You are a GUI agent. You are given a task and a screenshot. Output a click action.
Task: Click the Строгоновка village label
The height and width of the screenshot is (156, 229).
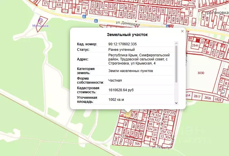pos(215,13)
